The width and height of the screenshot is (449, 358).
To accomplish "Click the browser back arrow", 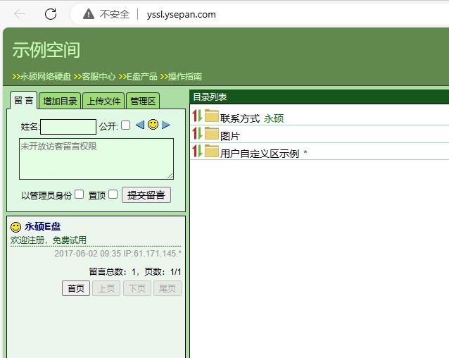I will [20, 14].
